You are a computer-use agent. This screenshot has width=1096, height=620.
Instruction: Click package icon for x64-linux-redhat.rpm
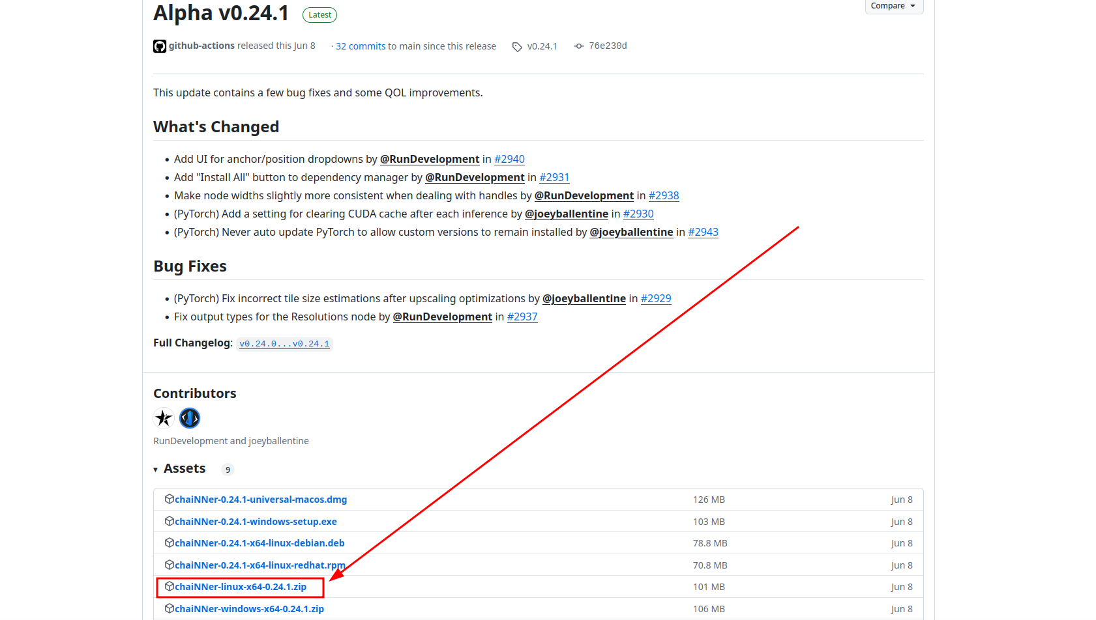(x=170, y=565)
